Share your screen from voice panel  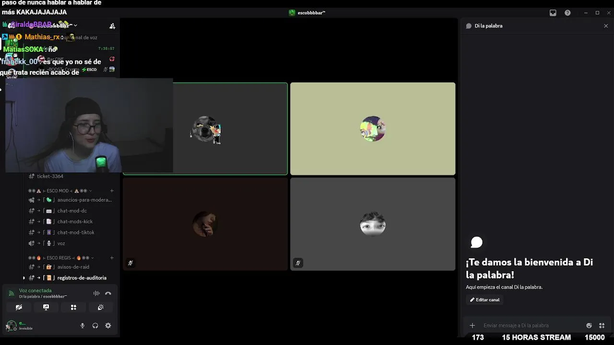tap(46, 307)
